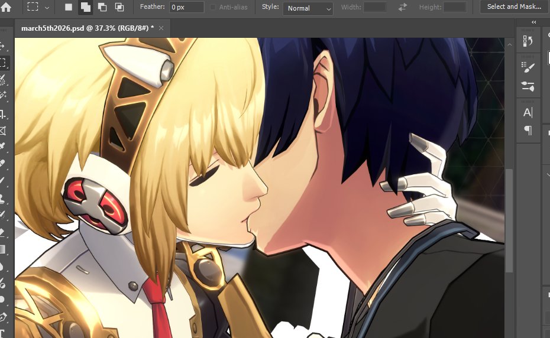Screen dimensions: 550x338
Task: Select the Type tool
Action: tap(2, 334)
